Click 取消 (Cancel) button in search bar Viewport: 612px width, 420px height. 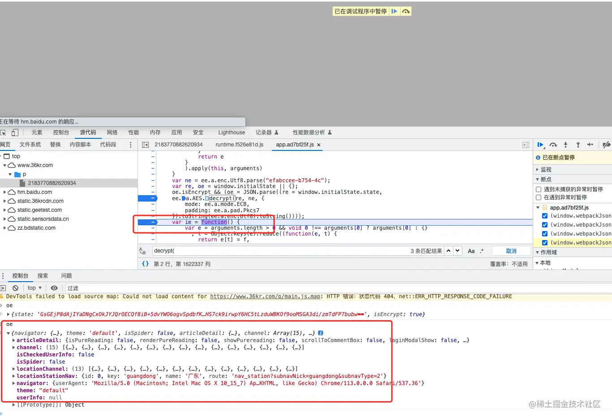coord(511,251)
